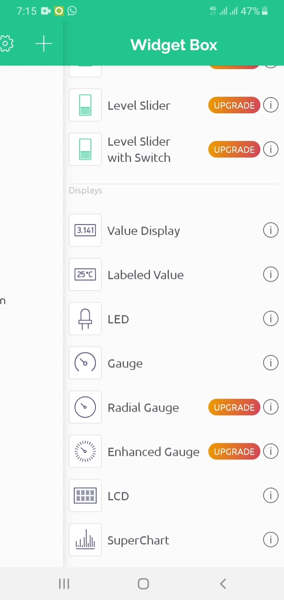
Task: Tap UPGRADE next to Enhanced Gauge
Action: click(234, 452)
